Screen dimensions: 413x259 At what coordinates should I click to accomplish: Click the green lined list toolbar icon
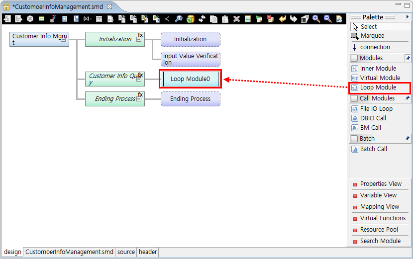click(x=248, y=19)
